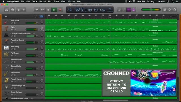Select the Detroit Garage Kit drum icon
Screen dimensions: 181x102
pyautogui.click(x=6, y=87)
